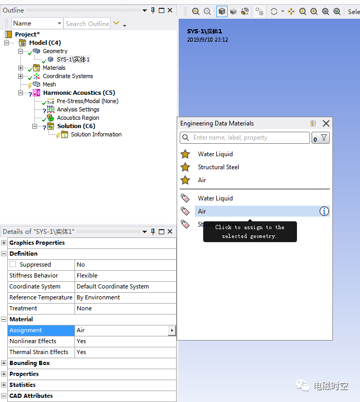Select favorite Air material

point(202,180)
